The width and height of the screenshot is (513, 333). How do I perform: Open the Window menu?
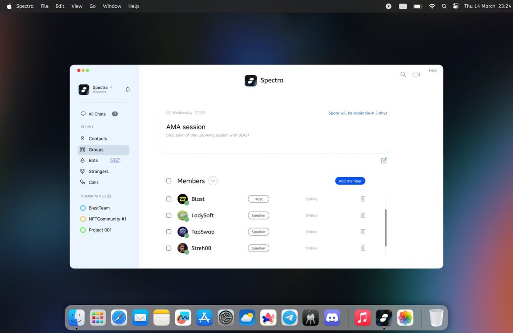[x=112, y=6]
